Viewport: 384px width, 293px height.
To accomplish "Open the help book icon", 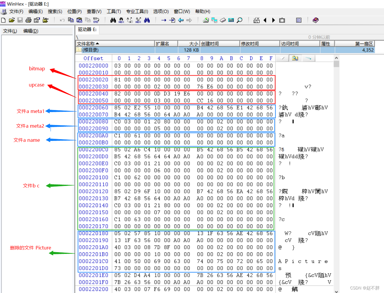I will pyautogui.click(x=315, y=20).
